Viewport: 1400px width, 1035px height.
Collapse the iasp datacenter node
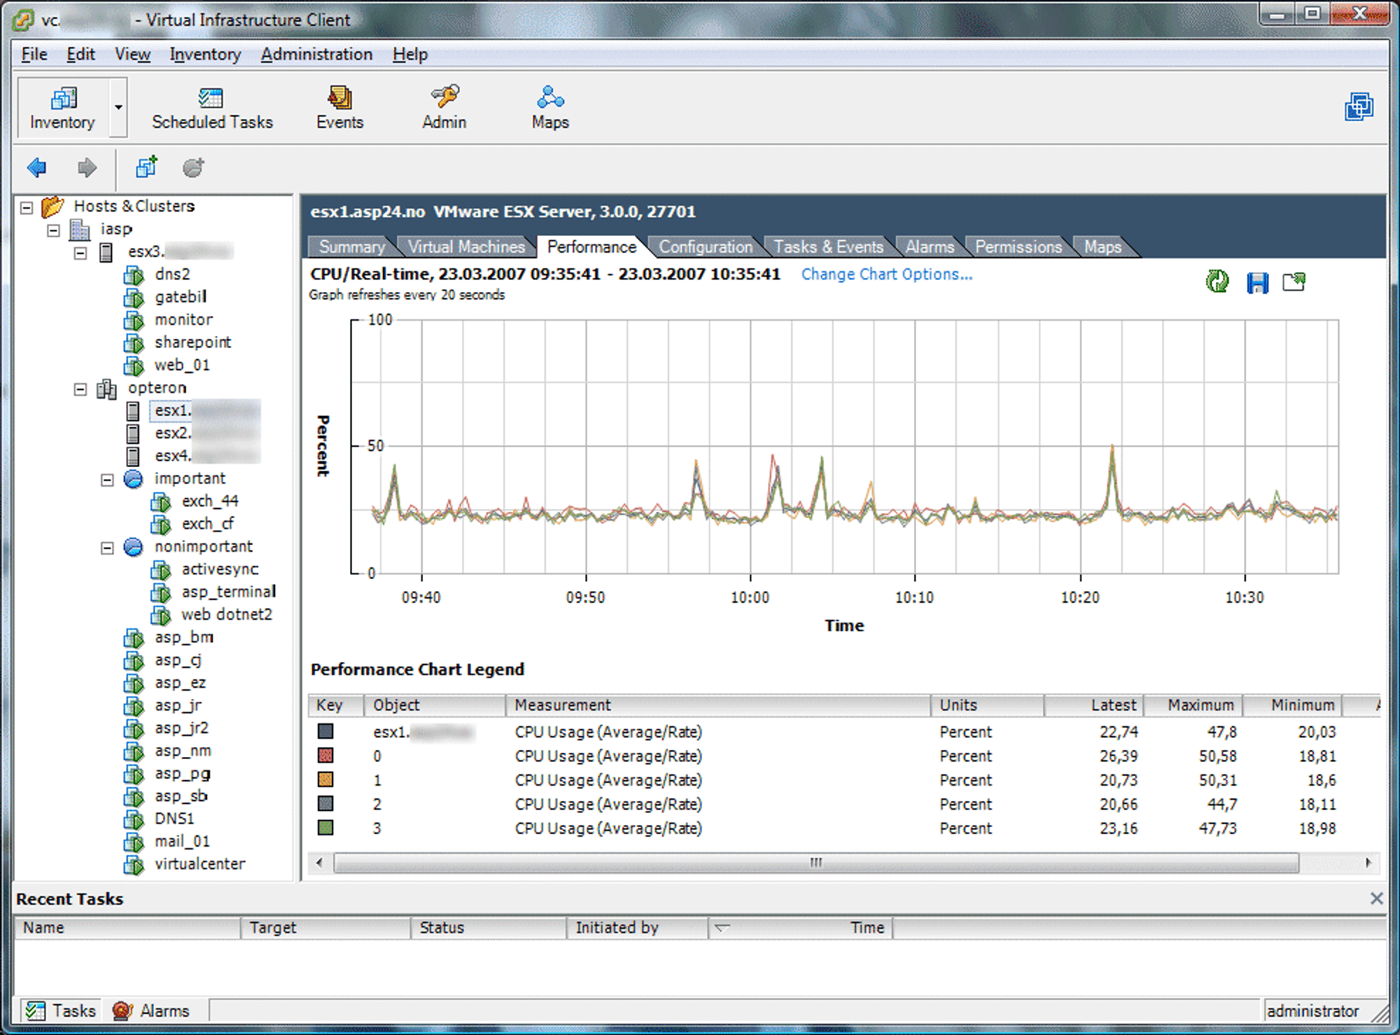point(53,230)
